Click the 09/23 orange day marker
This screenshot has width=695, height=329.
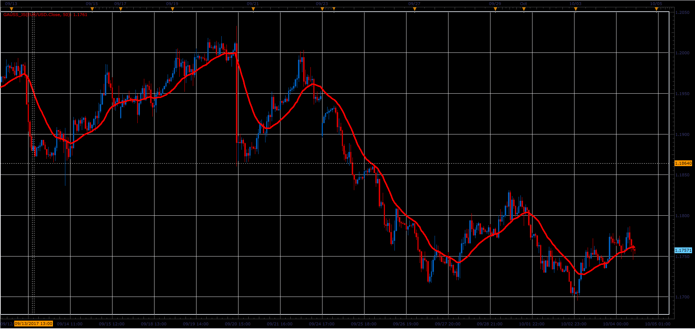point(322,9)
